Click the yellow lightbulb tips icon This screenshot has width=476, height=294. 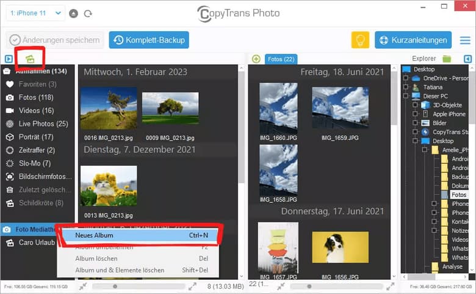pos(360,40)
